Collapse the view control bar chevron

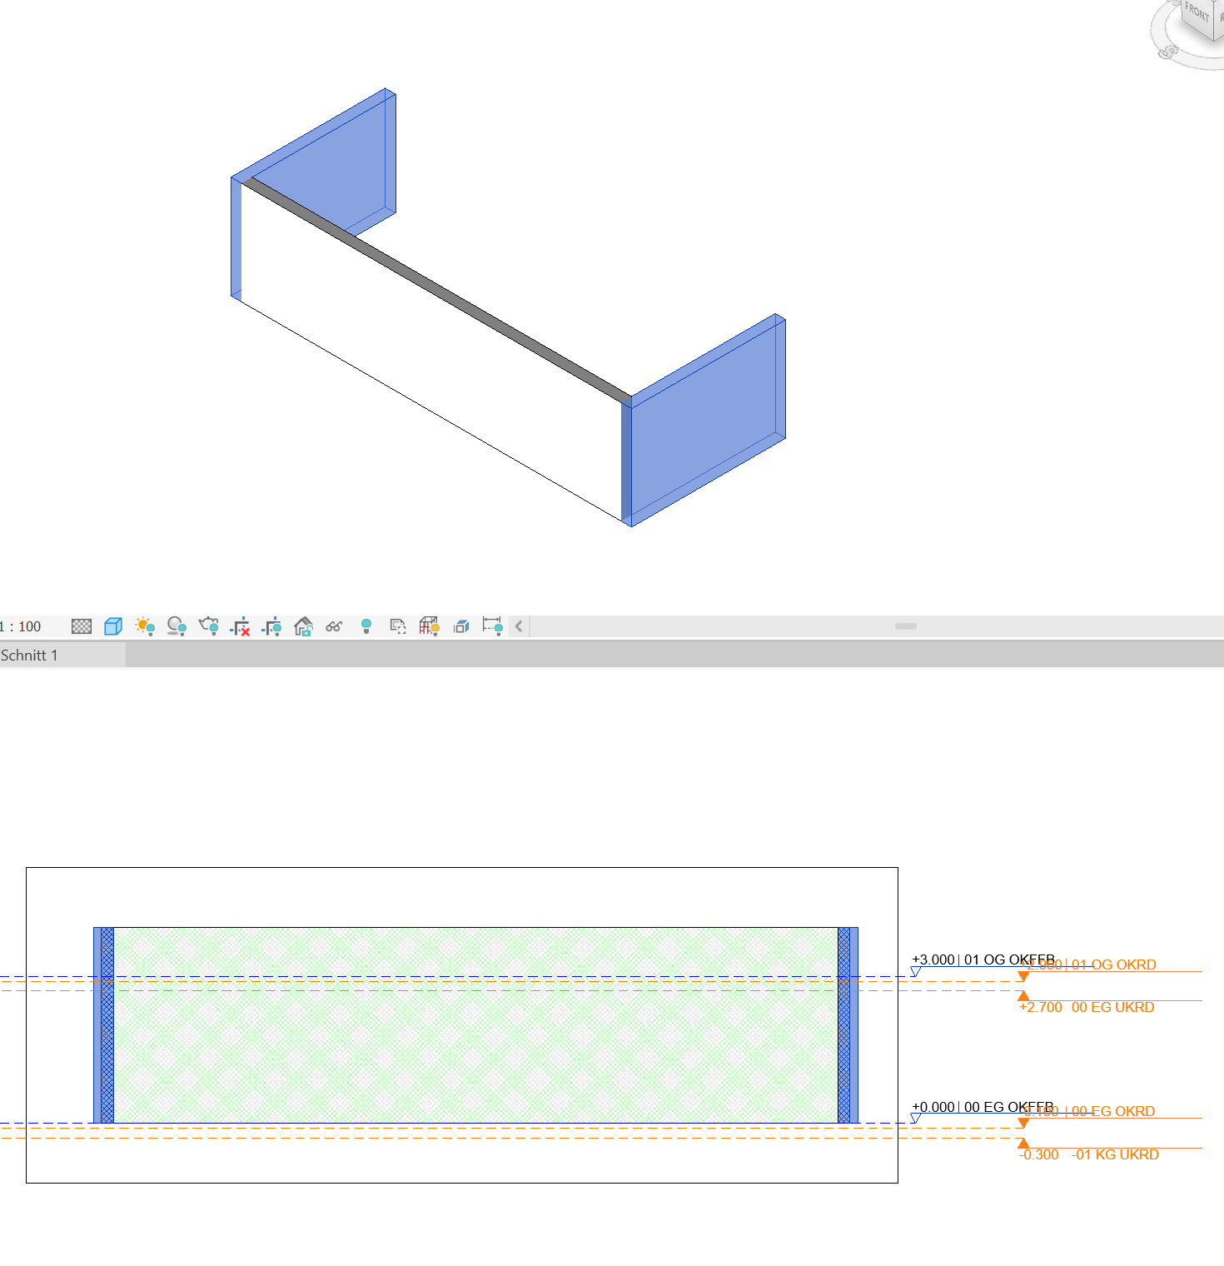click(x=518, y=626)
